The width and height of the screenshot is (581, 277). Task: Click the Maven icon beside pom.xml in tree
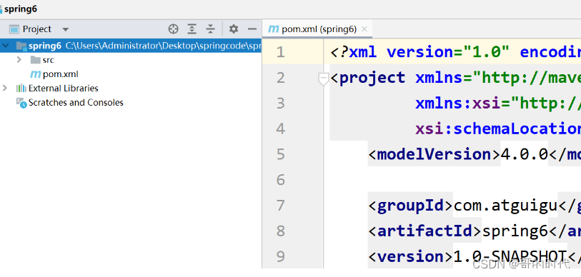(x=35, y=74)
